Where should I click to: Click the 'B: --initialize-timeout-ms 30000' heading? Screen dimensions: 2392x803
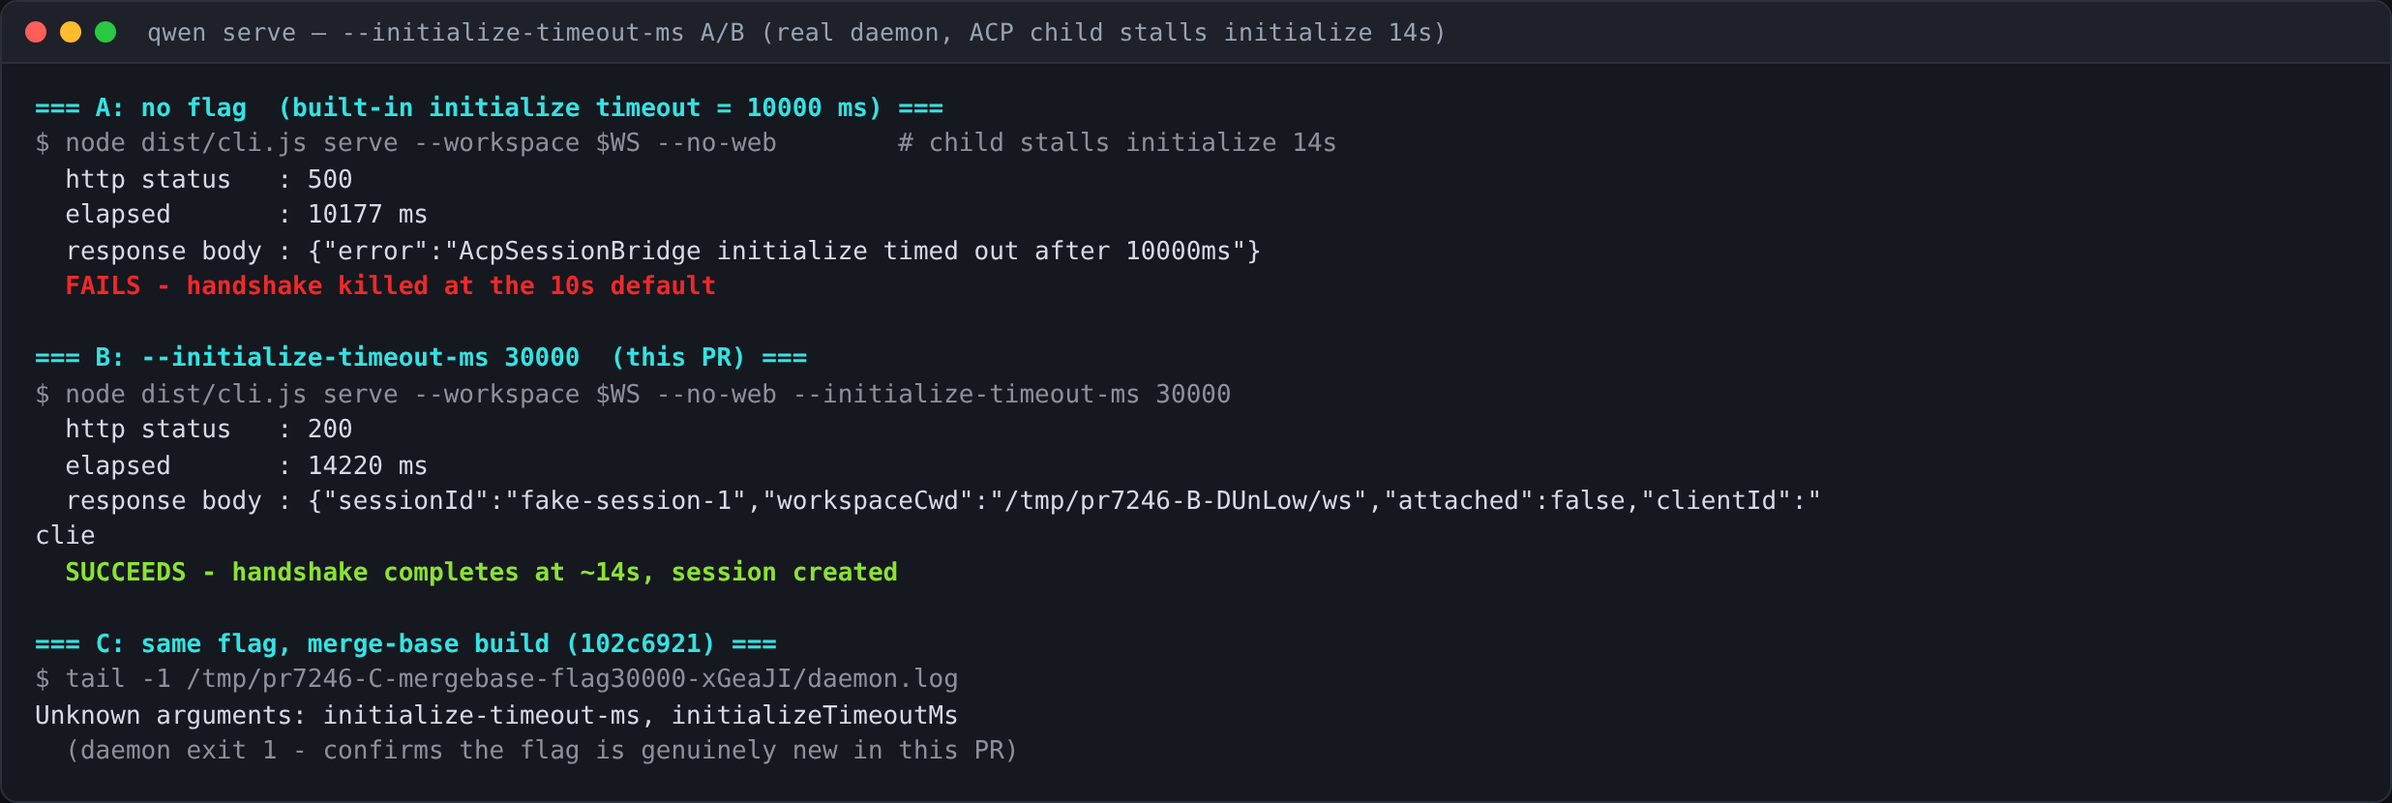[421, 358]
